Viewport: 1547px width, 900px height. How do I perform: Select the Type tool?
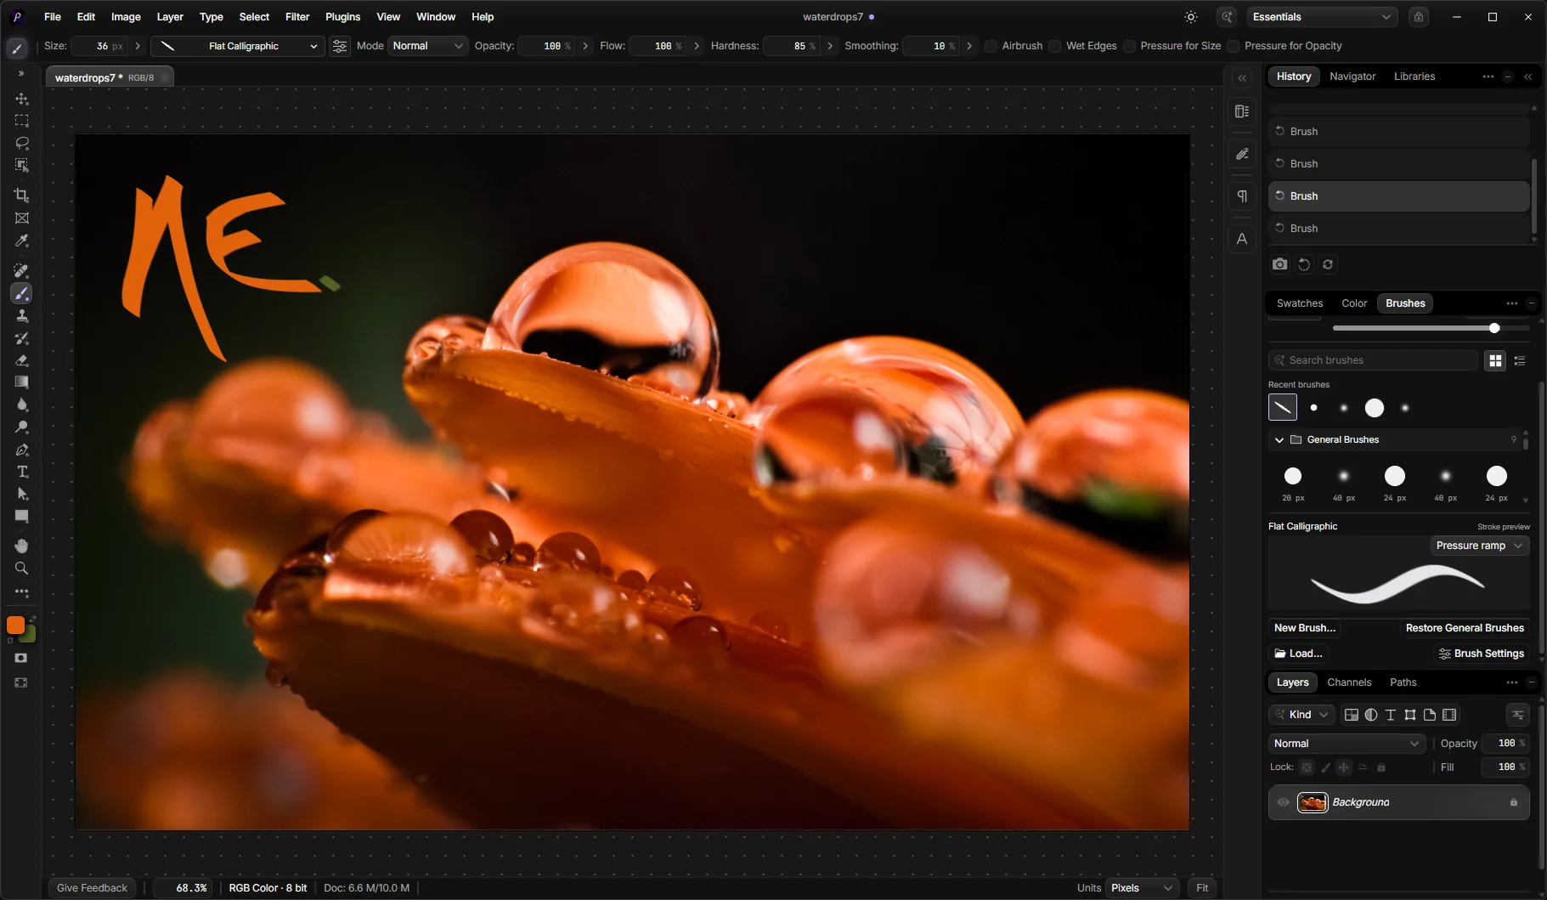click(22, 472)
